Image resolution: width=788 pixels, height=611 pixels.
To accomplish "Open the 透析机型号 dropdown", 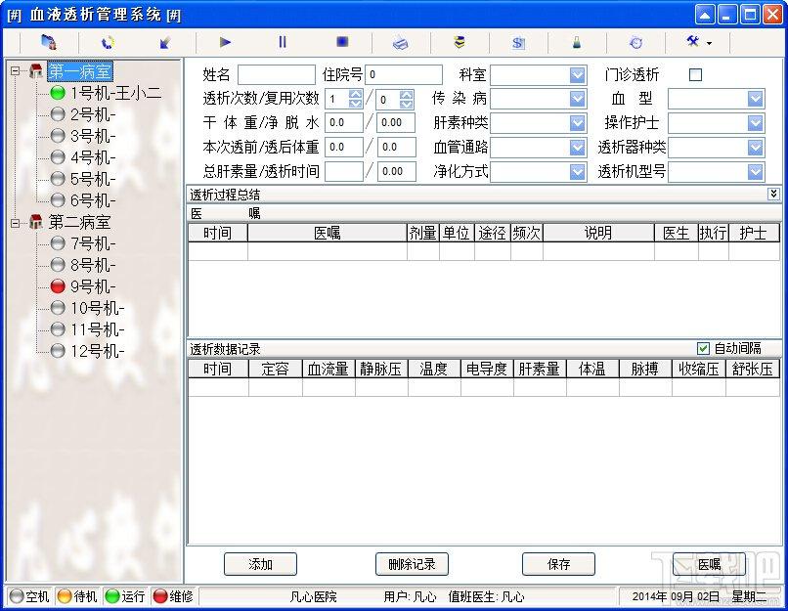I will pos(756,172).
